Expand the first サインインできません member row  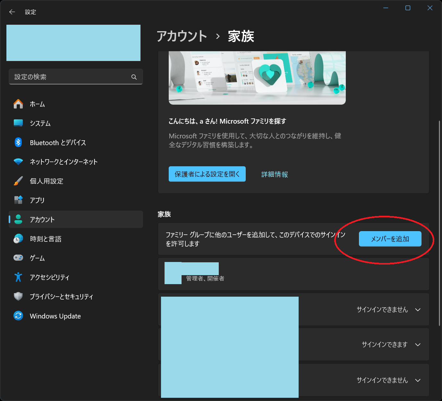click(293, 309)
